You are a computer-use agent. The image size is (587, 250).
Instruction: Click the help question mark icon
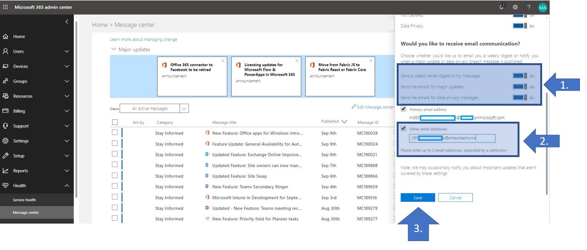coord(529,7)
